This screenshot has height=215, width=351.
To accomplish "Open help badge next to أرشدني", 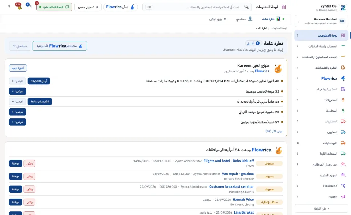I will (x=258, y=43).
